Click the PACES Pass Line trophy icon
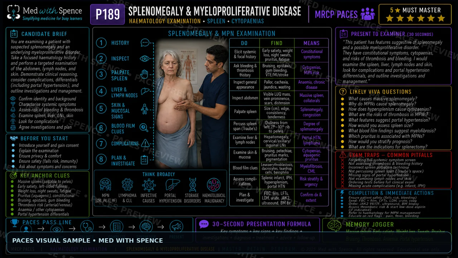Screen dimensions: 458x258 (15, 223)
